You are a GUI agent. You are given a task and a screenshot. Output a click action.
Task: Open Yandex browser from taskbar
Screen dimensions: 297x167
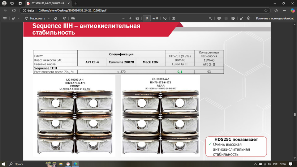tap(68, 164)
